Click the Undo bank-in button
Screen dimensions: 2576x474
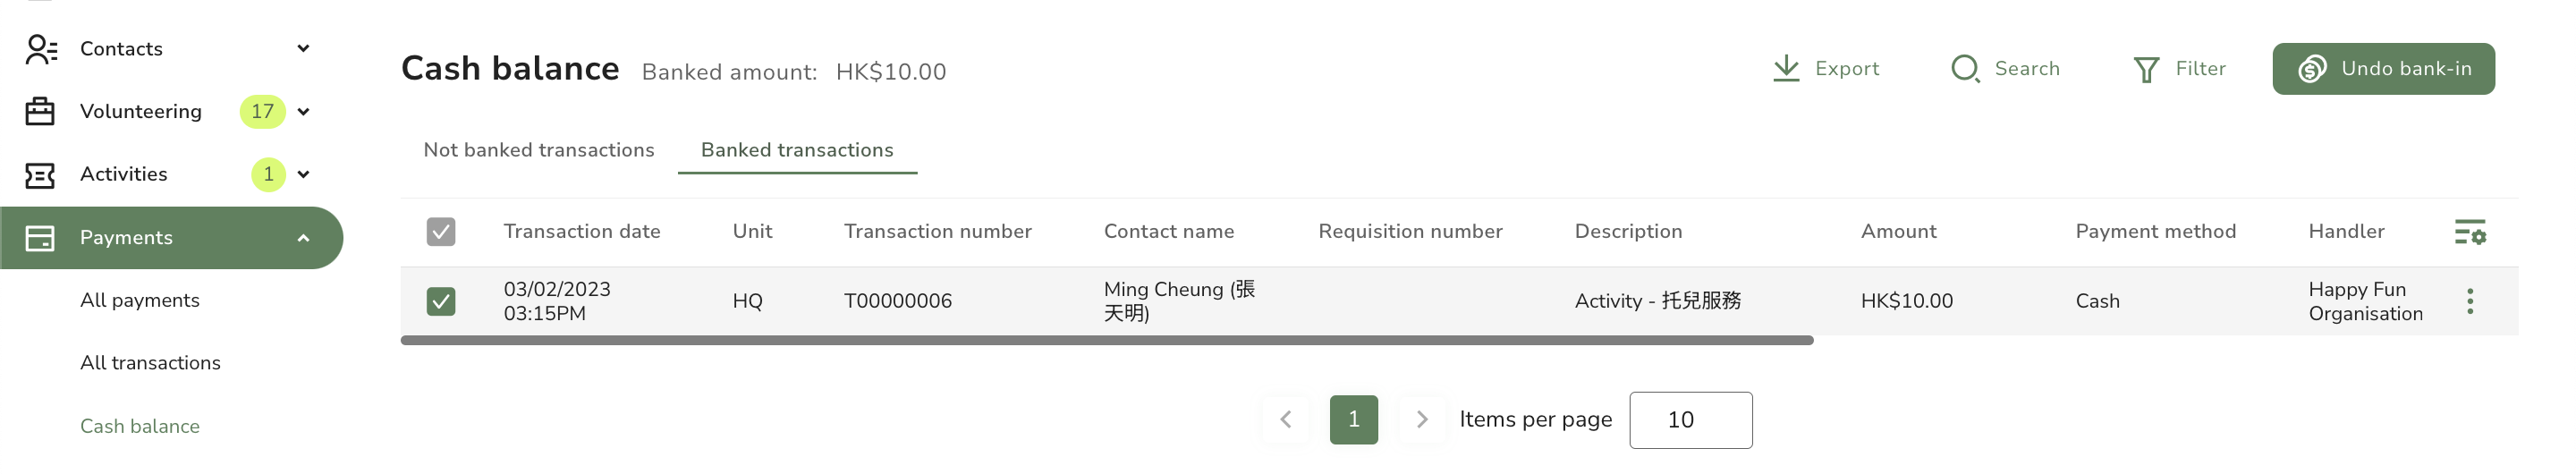2383,69
